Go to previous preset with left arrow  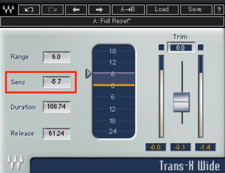pyautogui.click(x=76, y=10)
